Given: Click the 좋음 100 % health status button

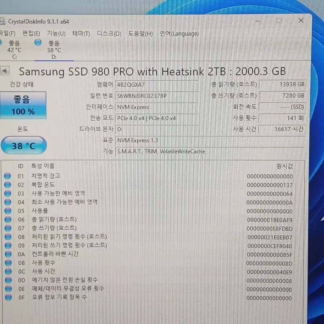Looking at the screenshot, I should 23,105.
